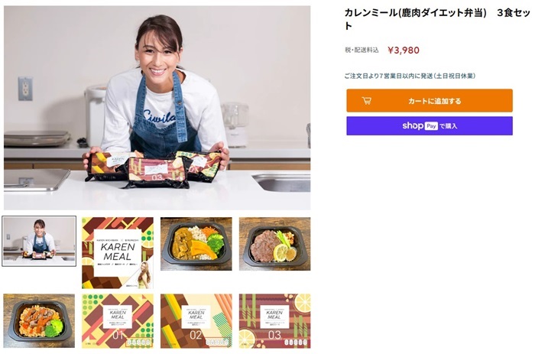The width and height of the screenshot is (535, 354).
Task: Click the で購入 text on purple button
Action: pos(449,126)
